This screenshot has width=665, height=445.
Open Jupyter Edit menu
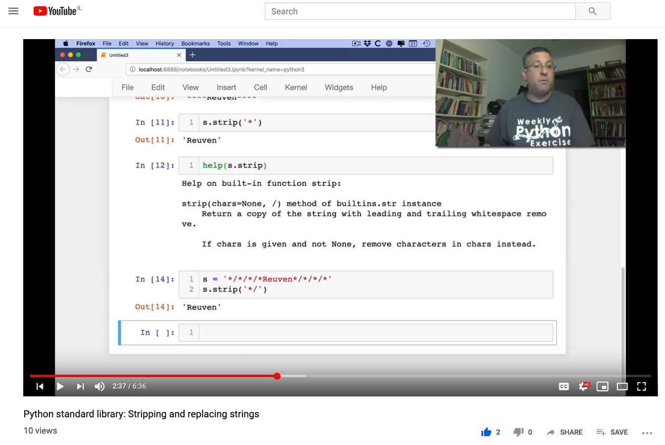point(158,88)
